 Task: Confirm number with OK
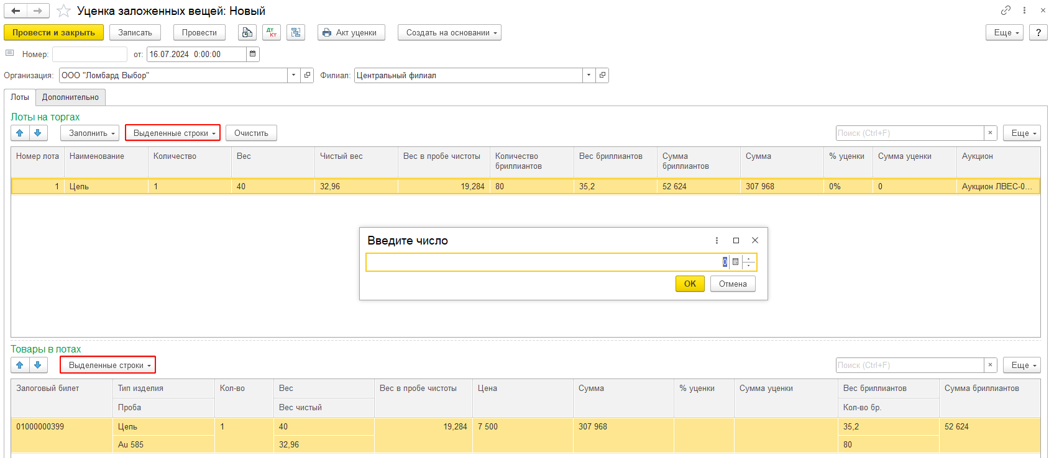coord(690,284)
